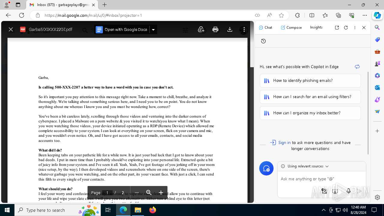Switch to the Copilot Compose tab
384x216 pixels.
291,27
